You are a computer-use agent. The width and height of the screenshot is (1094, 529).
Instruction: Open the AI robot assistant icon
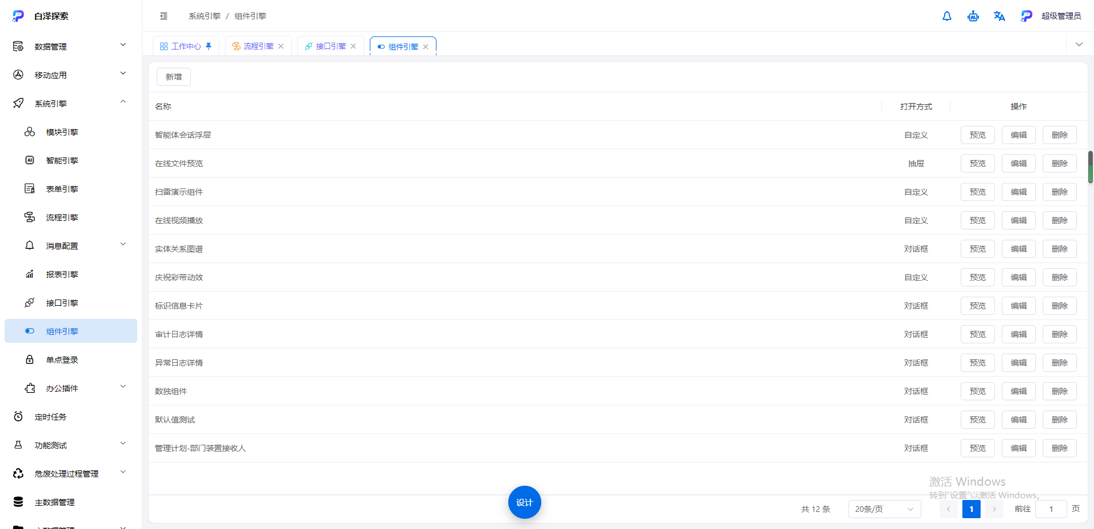(x=973, y=16)
